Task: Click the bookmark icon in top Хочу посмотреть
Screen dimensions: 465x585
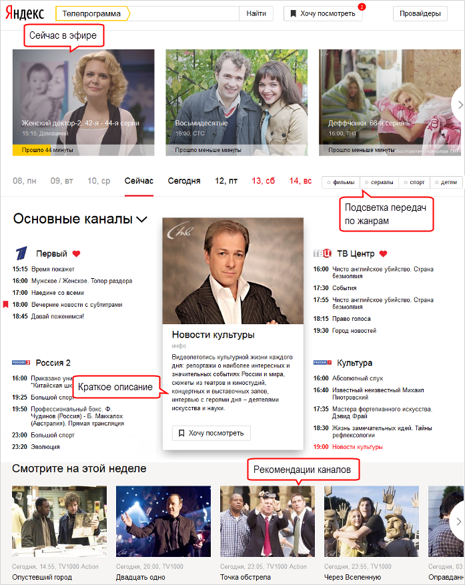Action: (x=294, y=14)
